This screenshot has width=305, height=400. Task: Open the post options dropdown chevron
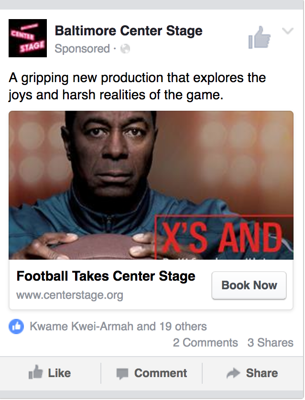pos(288,32)
